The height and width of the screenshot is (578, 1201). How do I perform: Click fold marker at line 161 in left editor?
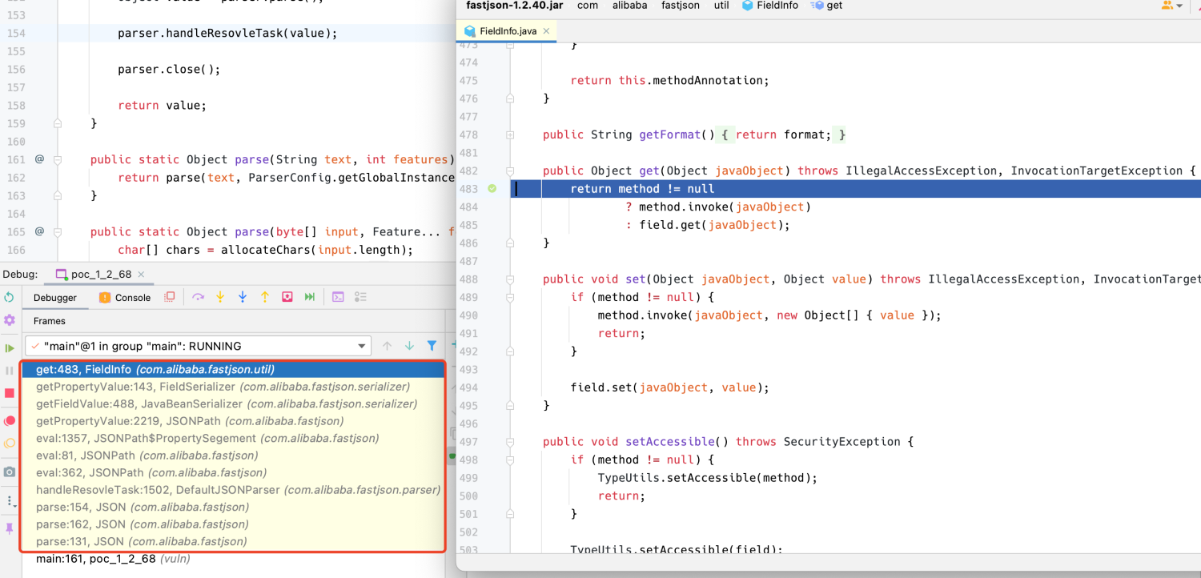58,159
